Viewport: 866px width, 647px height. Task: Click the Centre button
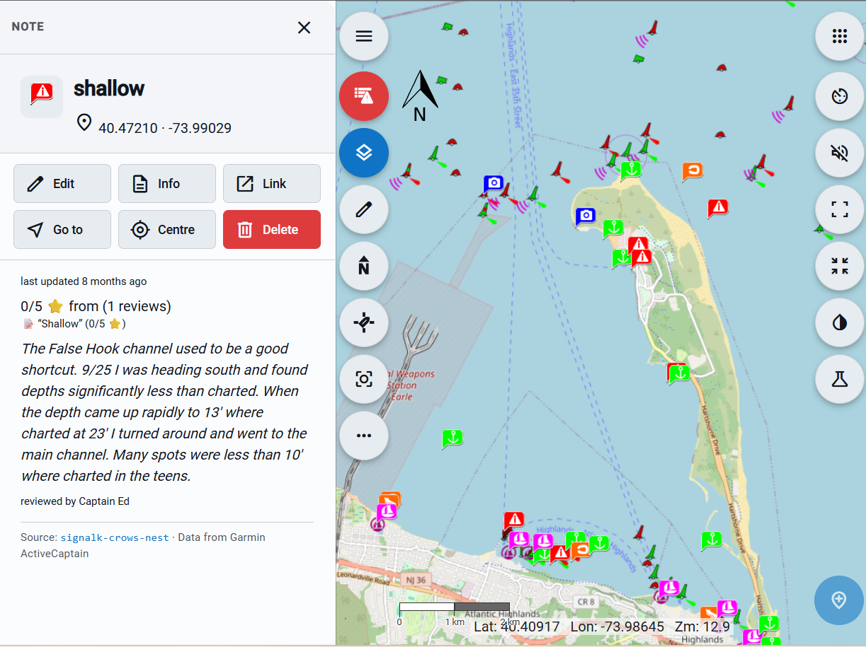click(x=167, y=230)
